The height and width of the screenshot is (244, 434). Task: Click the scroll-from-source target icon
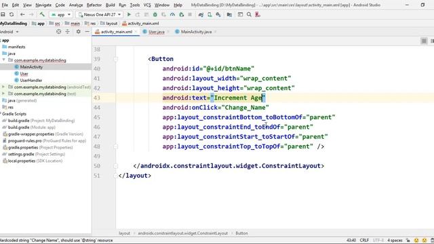point(59,32)
